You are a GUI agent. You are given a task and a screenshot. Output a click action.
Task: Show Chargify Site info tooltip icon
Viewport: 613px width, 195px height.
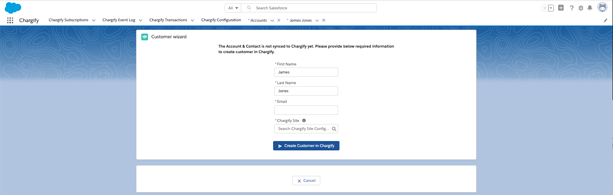(x=304, y=120)
